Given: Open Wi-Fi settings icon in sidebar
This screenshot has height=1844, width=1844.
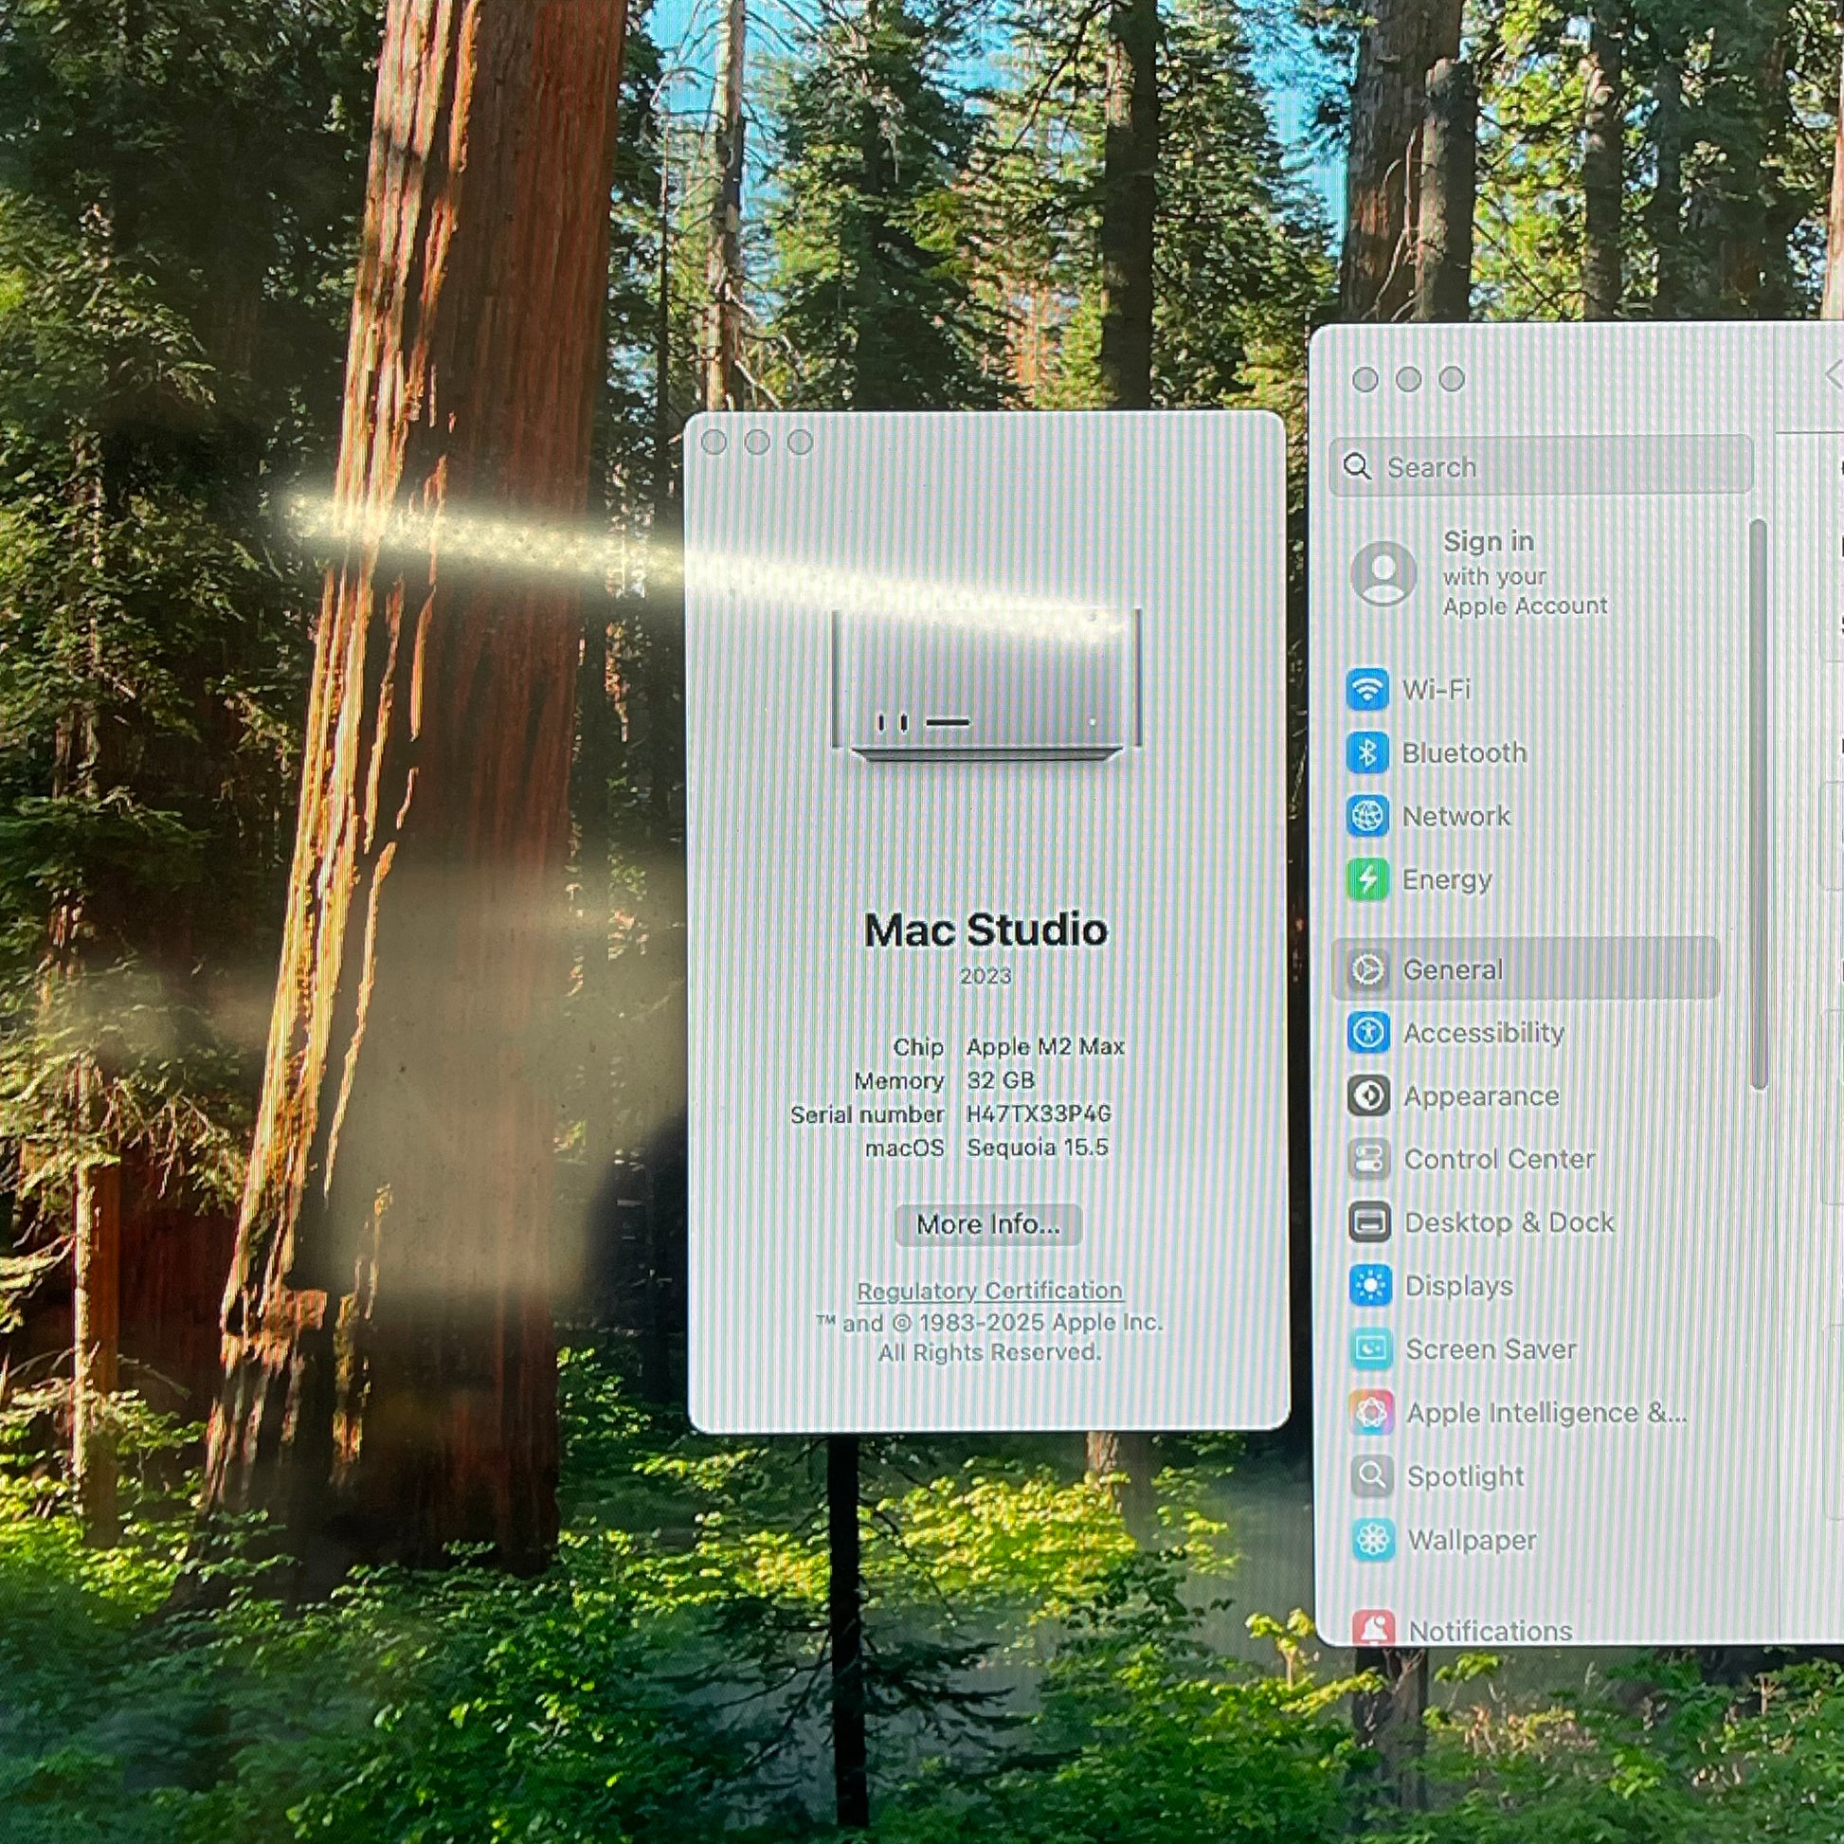Looking at the screenshot, I should tap(1366, 689).
